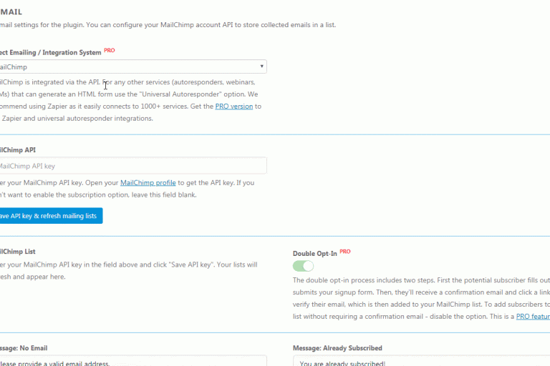Viewport: 550px width, 366px height.
Task: Click into the MailChimp API key field
Action: (132, 166)
